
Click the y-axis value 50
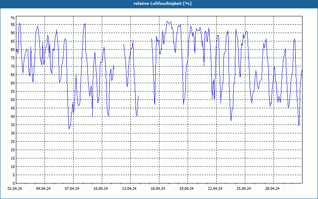coord(13,100)
